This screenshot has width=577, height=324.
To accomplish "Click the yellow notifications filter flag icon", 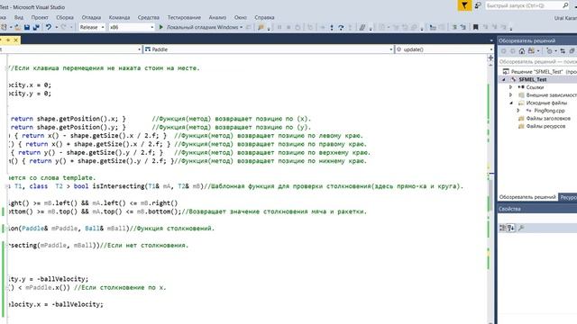I will (464, 5).
